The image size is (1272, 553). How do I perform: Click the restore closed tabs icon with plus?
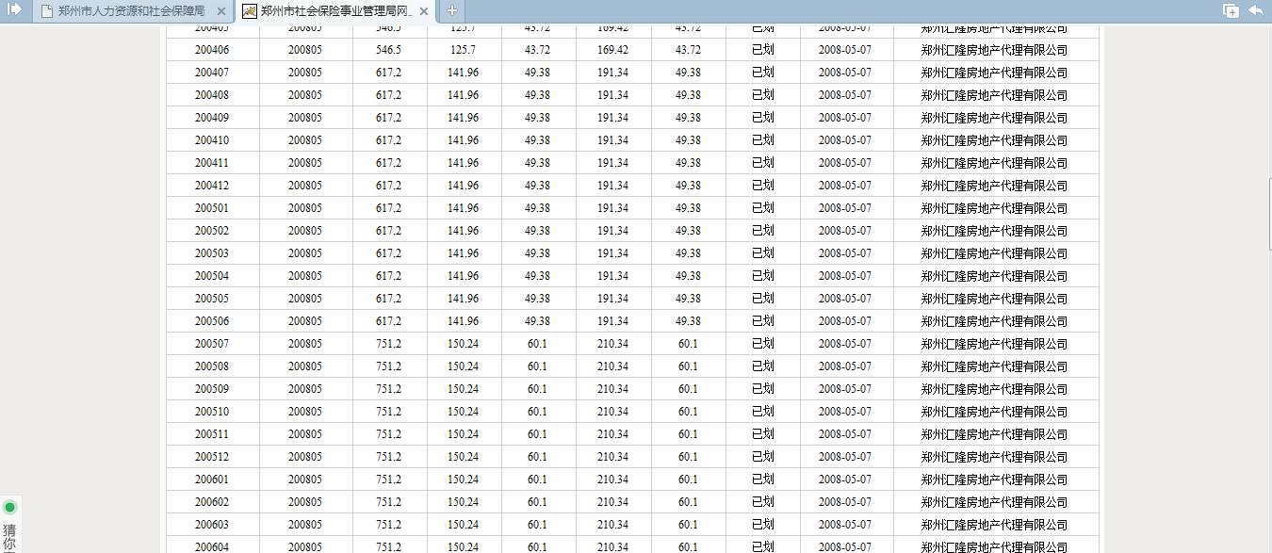1231,10
